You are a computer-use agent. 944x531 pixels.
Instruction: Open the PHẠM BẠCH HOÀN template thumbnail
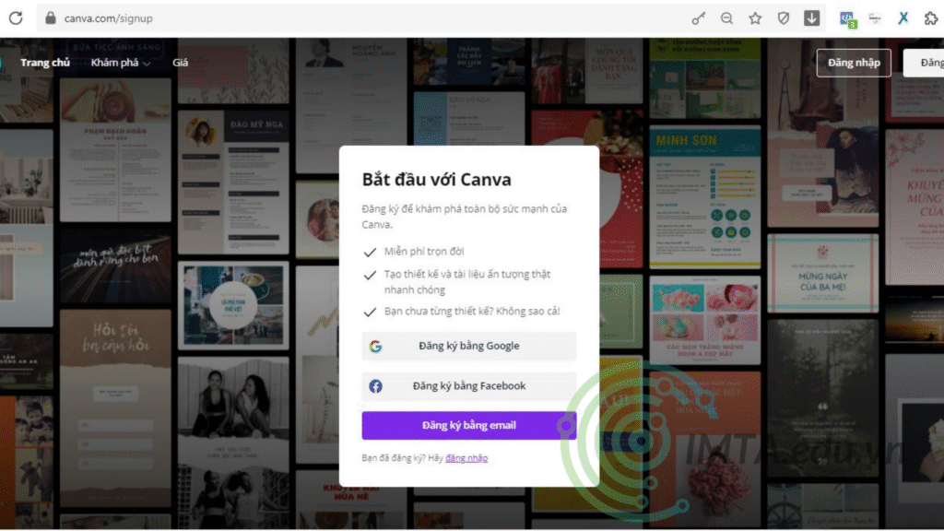pyautogui.click(x=115, y=150)
